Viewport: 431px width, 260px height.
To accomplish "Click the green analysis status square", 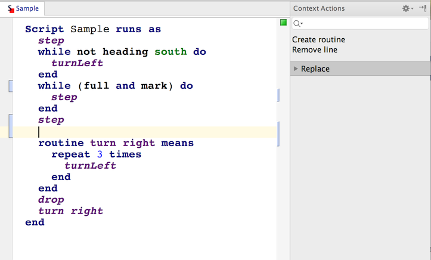I will (x=284, y=23).
